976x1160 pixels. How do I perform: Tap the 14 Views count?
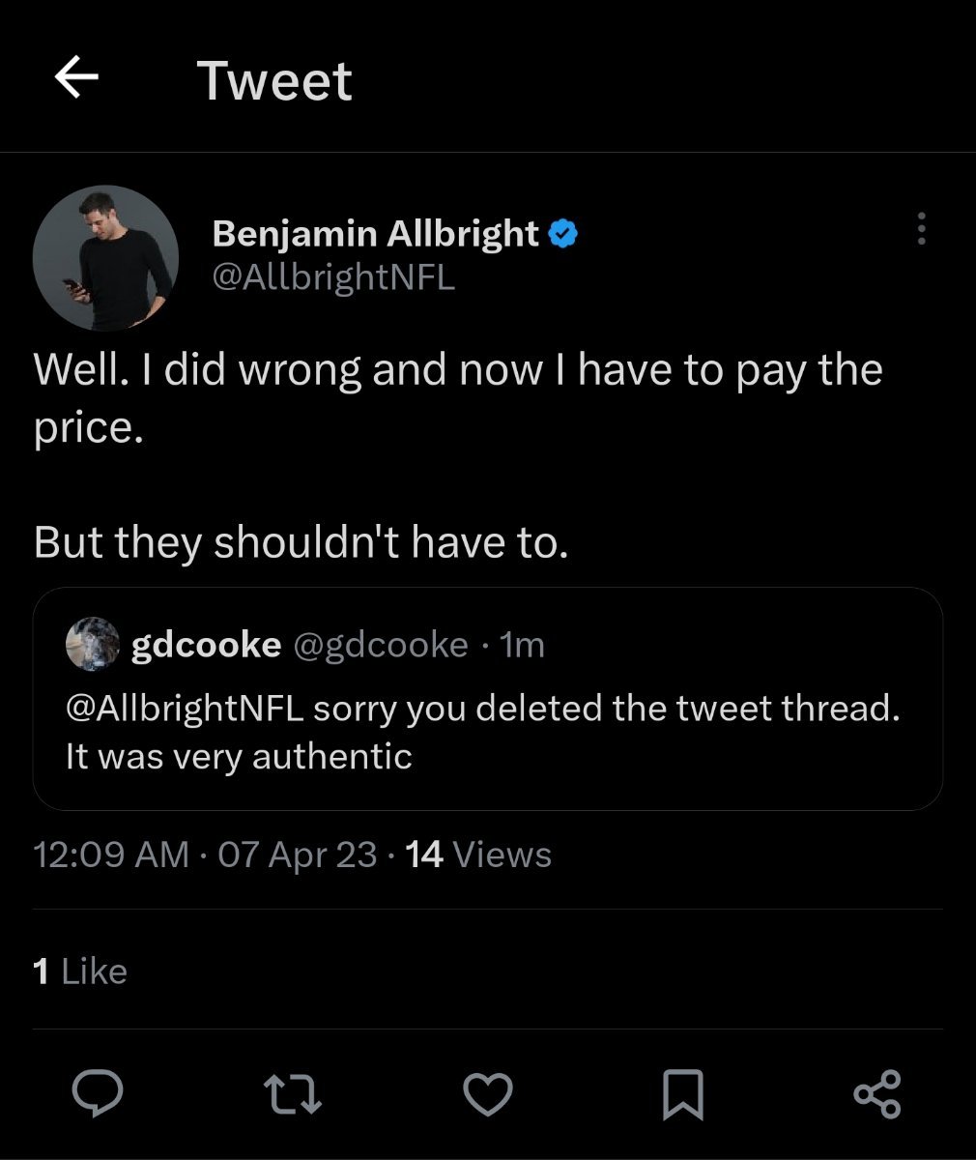(x=478, y=855)
